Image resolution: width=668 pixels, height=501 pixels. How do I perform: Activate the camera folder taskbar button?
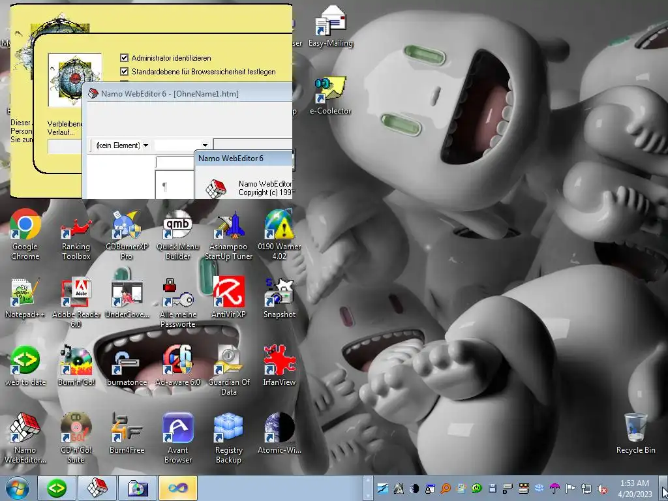[138, 488]
